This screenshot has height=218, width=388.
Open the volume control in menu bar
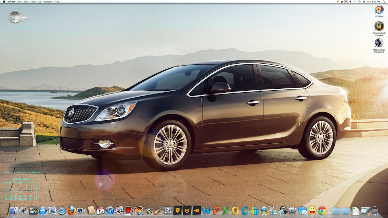click(x=364, y=2)
